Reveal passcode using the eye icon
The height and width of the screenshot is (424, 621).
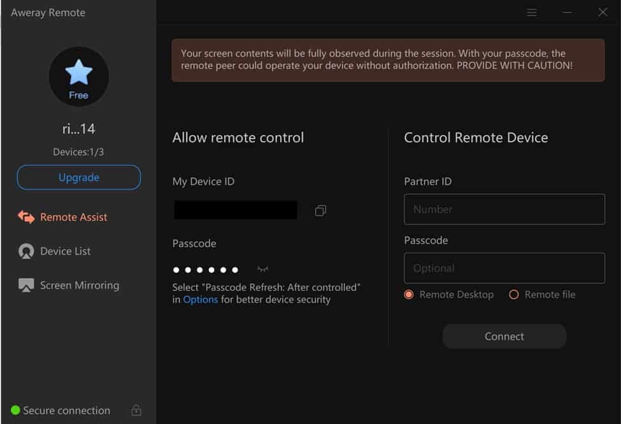click(262, 269)
